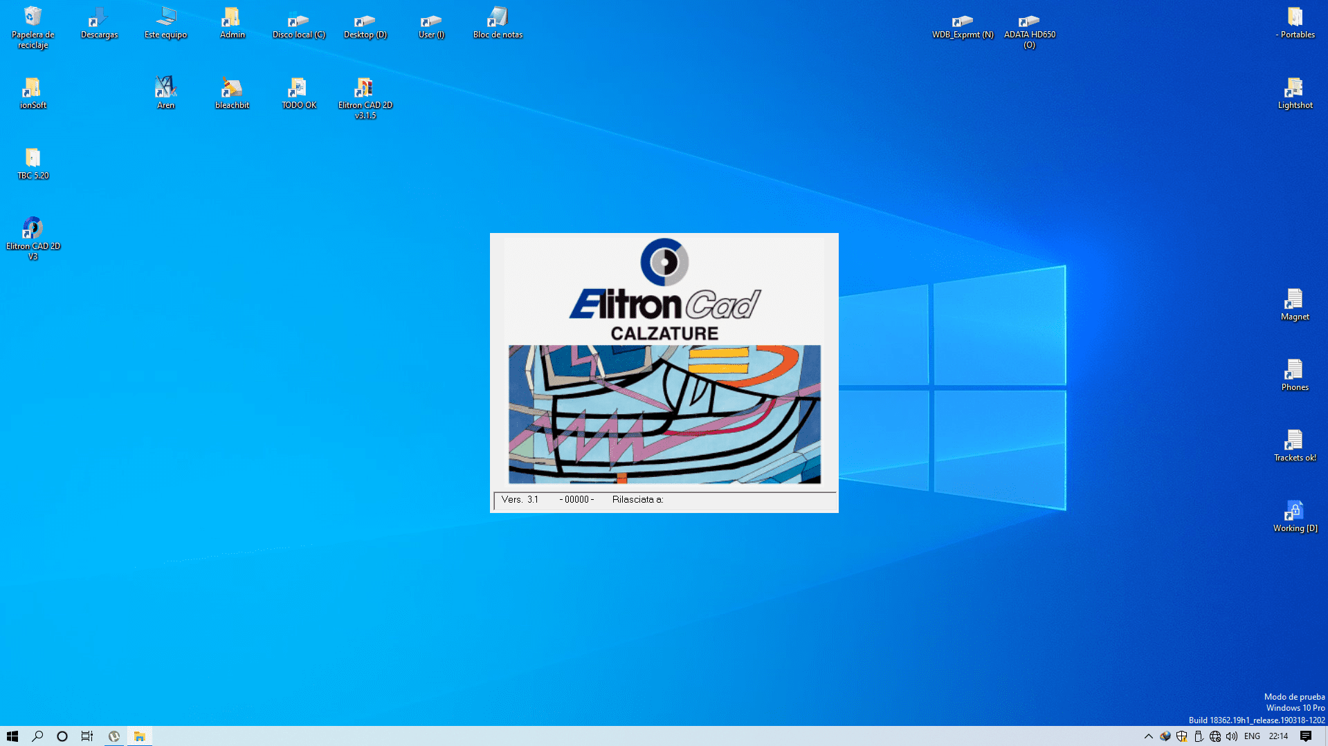The height and width of the screenshot is (746, 1328).
Task: Expand the hidden system tray icons chevron
Action: 1148,736
